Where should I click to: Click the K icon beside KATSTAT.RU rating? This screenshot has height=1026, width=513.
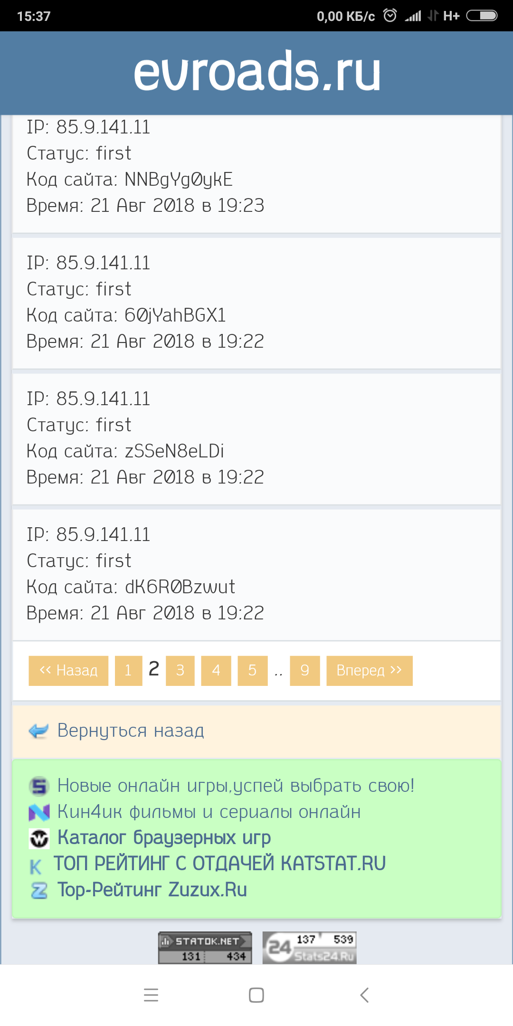36,866
